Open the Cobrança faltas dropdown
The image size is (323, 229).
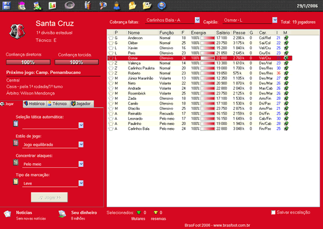click(x=197, y=20)
